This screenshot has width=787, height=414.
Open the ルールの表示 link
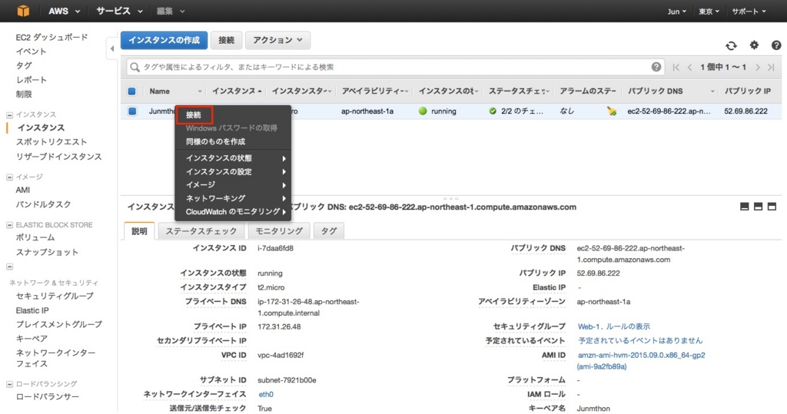pyautogui.click(x=628, y=326)
